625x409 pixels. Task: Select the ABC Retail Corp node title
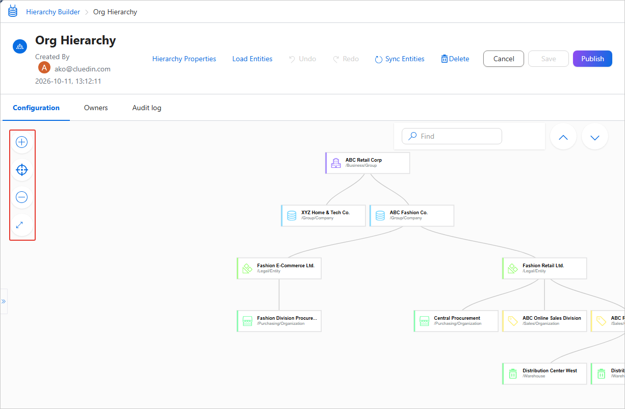(x=363, y=160)
